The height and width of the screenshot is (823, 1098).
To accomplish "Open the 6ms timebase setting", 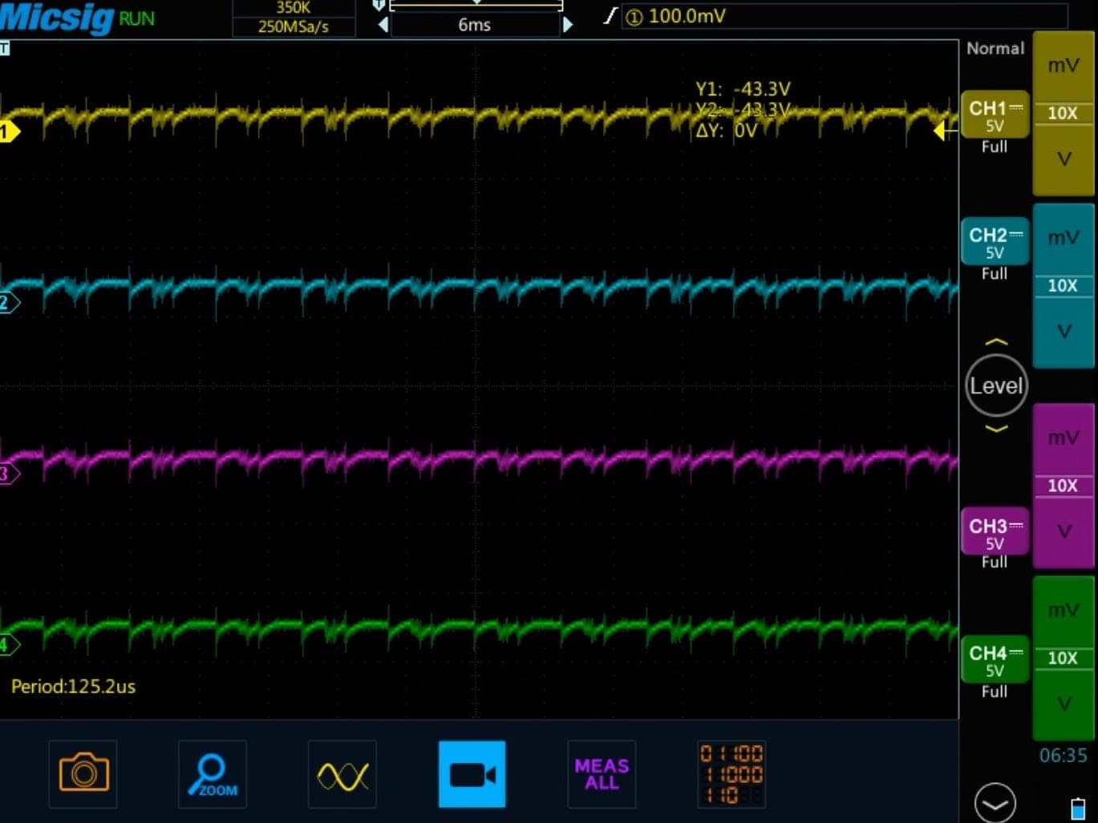I will [475, 25].
